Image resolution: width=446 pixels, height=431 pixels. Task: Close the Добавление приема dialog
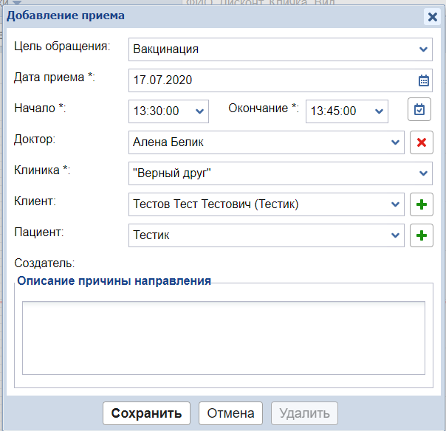(432, 16)
